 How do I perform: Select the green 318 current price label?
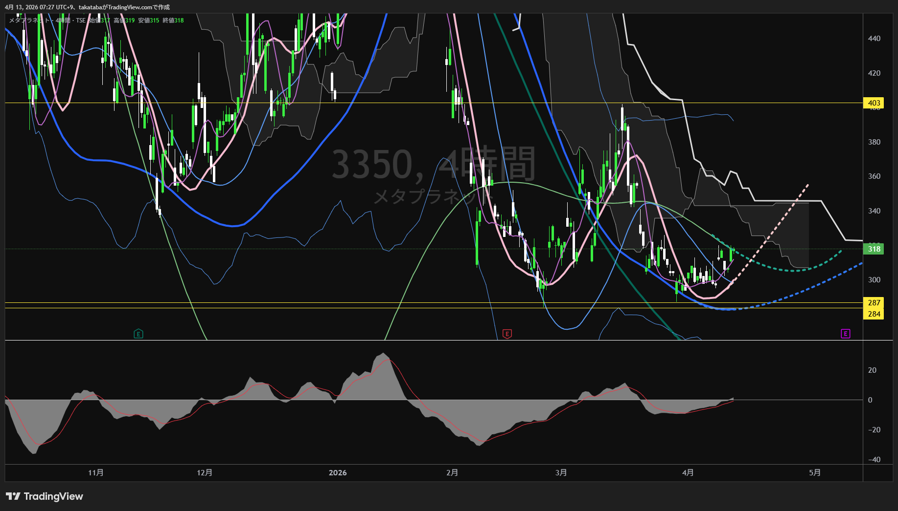coord(874,249)
